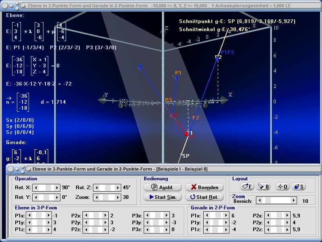Increase line P1y with right arrow
Image resolution: width=322 pixels, height=242 pixels.
click(x=226, y=223)
